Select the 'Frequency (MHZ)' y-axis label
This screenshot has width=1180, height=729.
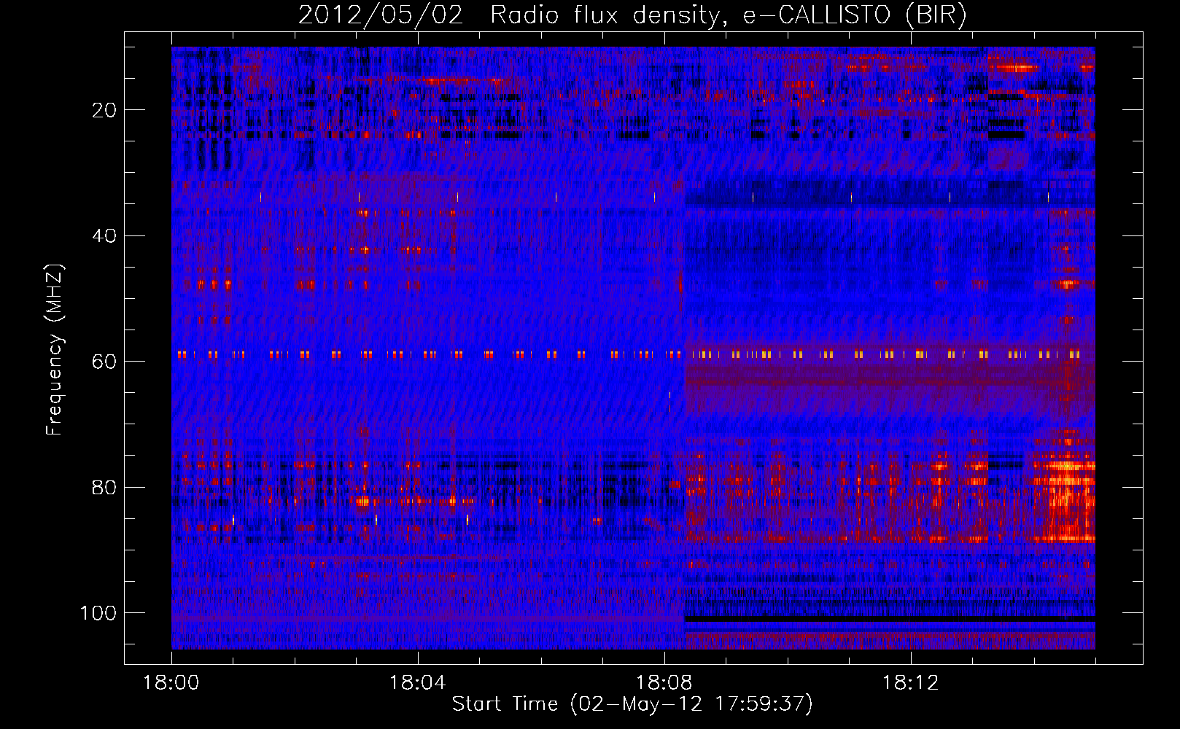(x=55, y=350)
